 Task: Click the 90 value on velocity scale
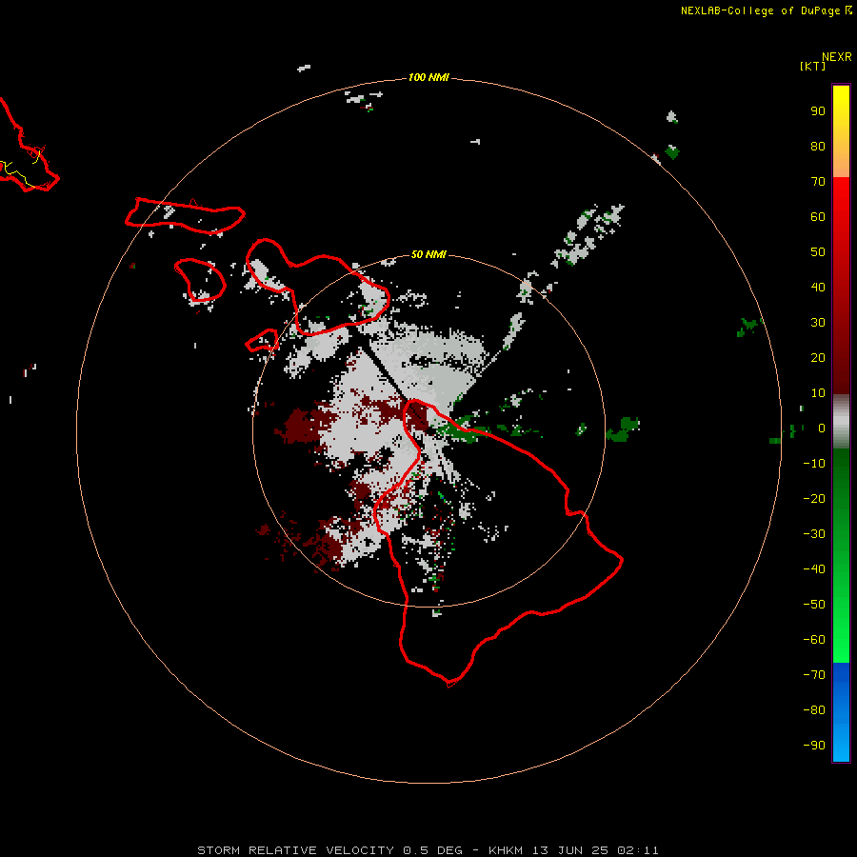(x=818, y=111)
